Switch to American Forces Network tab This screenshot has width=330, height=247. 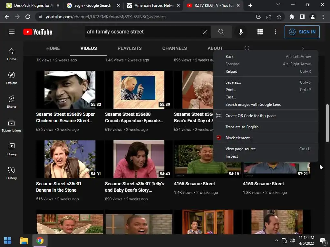(x=153, y=5)
